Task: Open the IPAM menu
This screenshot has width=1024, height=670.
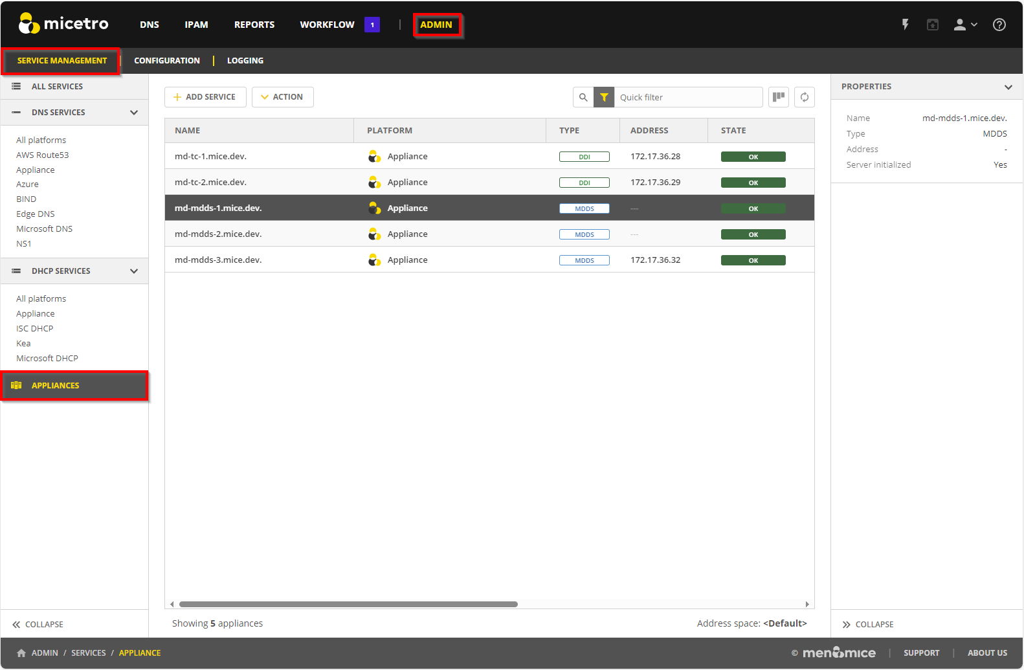Action: [196, 25]
